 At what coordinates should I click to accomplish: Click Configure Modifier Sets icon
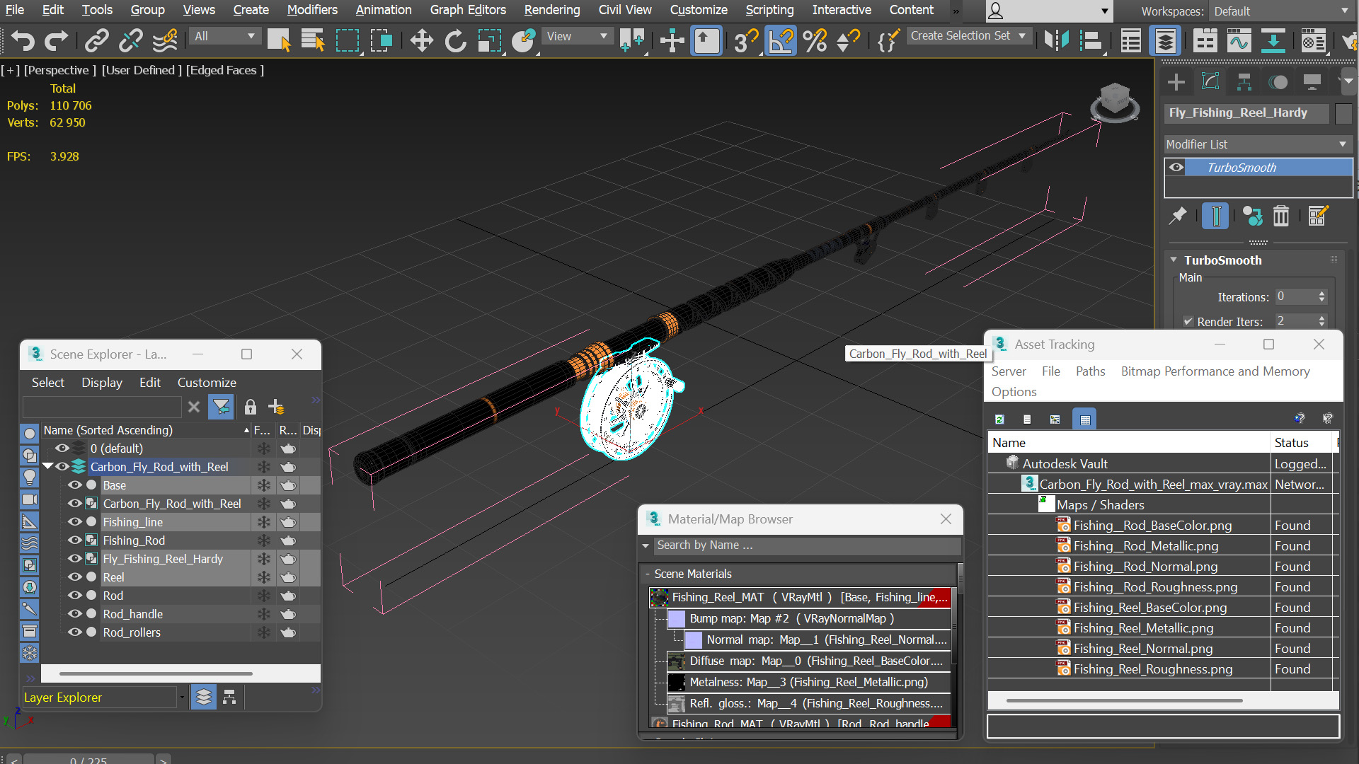click(x=1317, y=216)
